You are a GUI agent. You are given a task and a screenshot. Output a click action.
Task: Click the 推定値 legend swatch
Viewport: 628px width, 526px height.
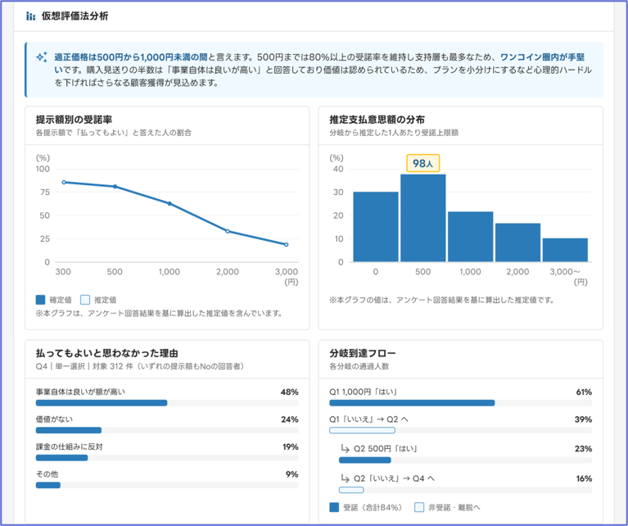coord(85,300)
